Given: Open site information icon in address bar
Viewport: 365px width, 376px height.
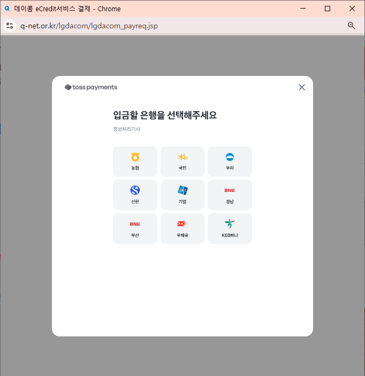Looking at the screenshot, I should click(x=10, y=26).
